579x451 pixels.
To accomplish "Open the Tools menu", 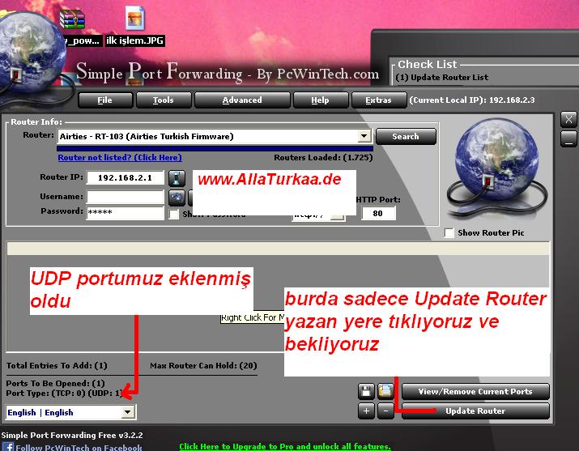I will [163, 100].
